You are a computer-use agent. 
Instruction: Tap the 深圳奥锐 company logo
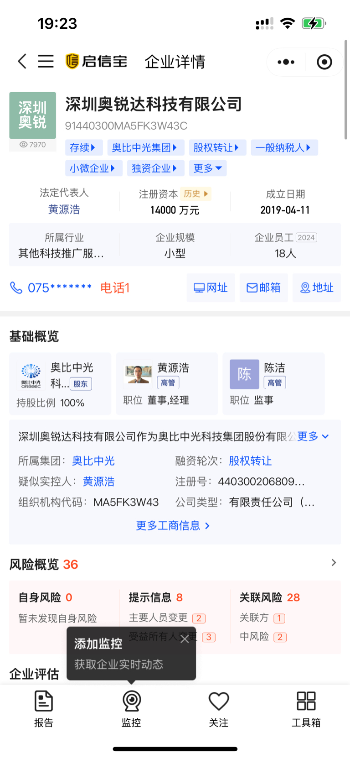click(x=33, y=115)
